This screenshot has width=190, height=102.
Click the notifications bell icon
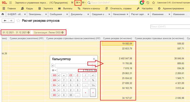(142, 3)
